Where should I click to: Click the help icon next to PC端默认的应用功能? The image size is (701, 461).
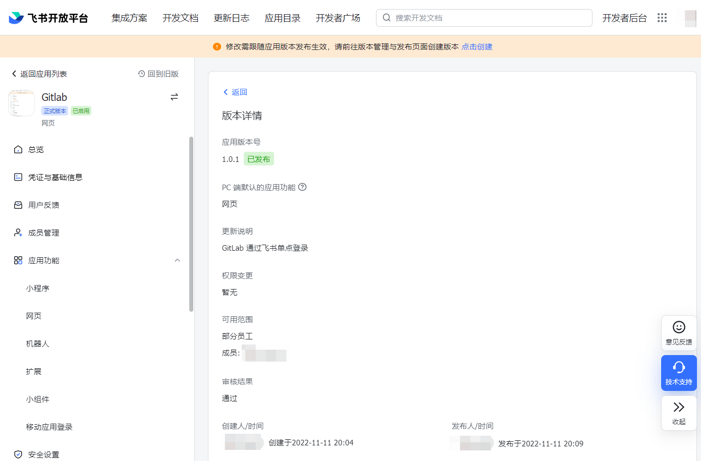(x=302, y=187)
